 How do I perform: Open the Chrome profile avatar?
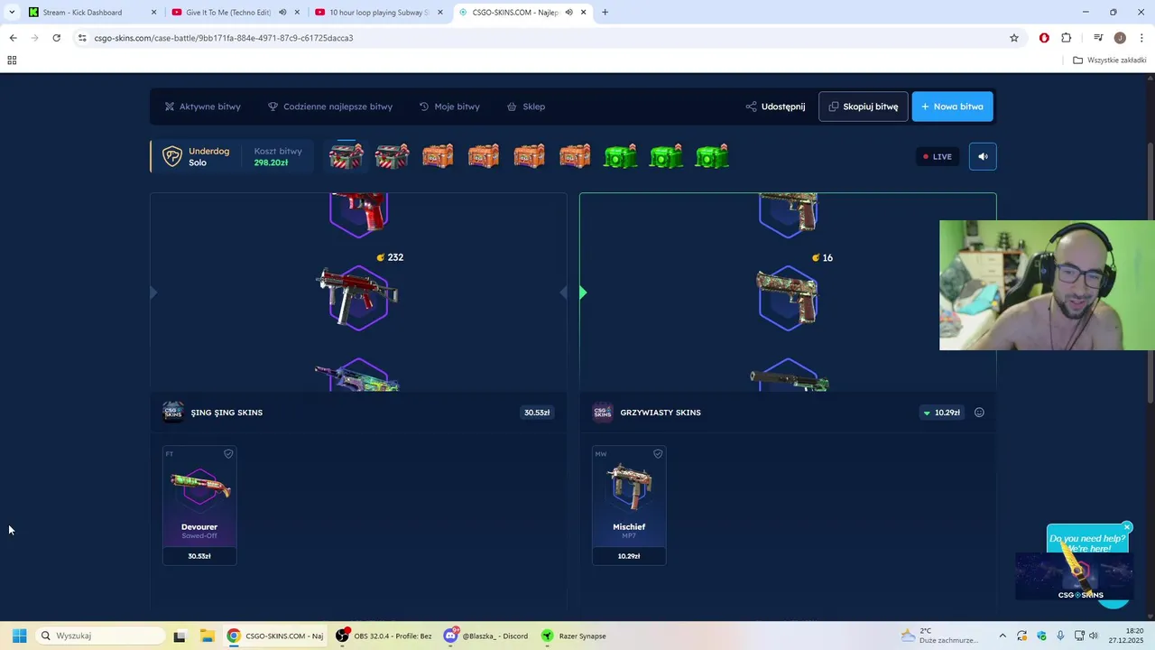[x=1120, y=38]
